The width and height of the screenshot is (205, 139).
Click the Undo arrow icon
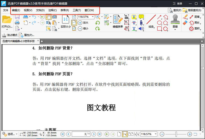click(x=34, y=17)
